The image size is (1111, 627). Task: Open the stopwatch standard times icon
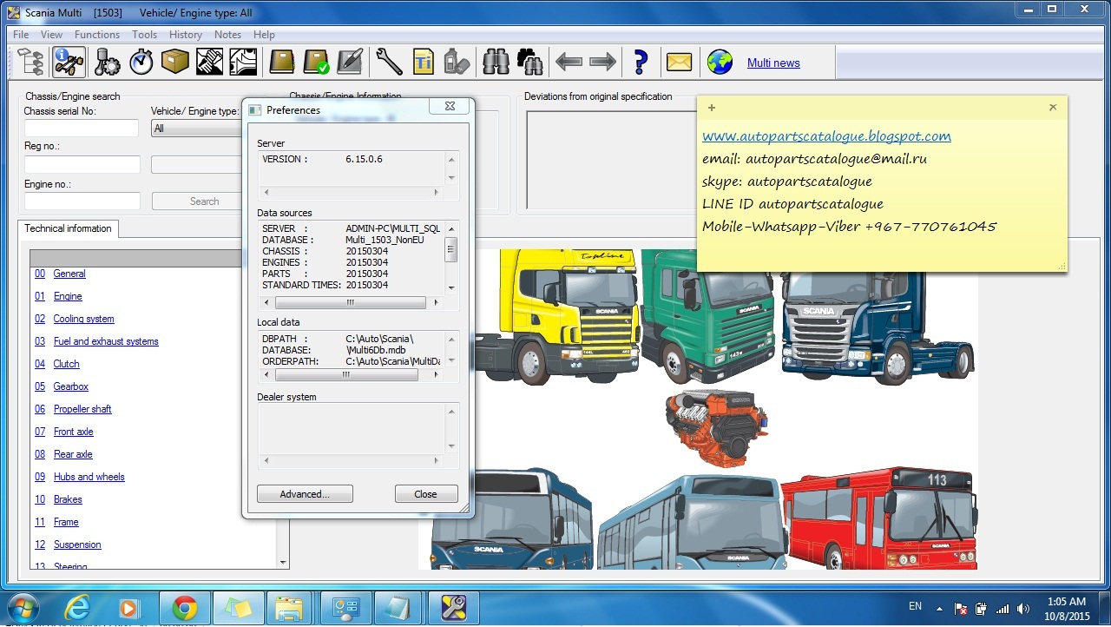tap(141, 62)
